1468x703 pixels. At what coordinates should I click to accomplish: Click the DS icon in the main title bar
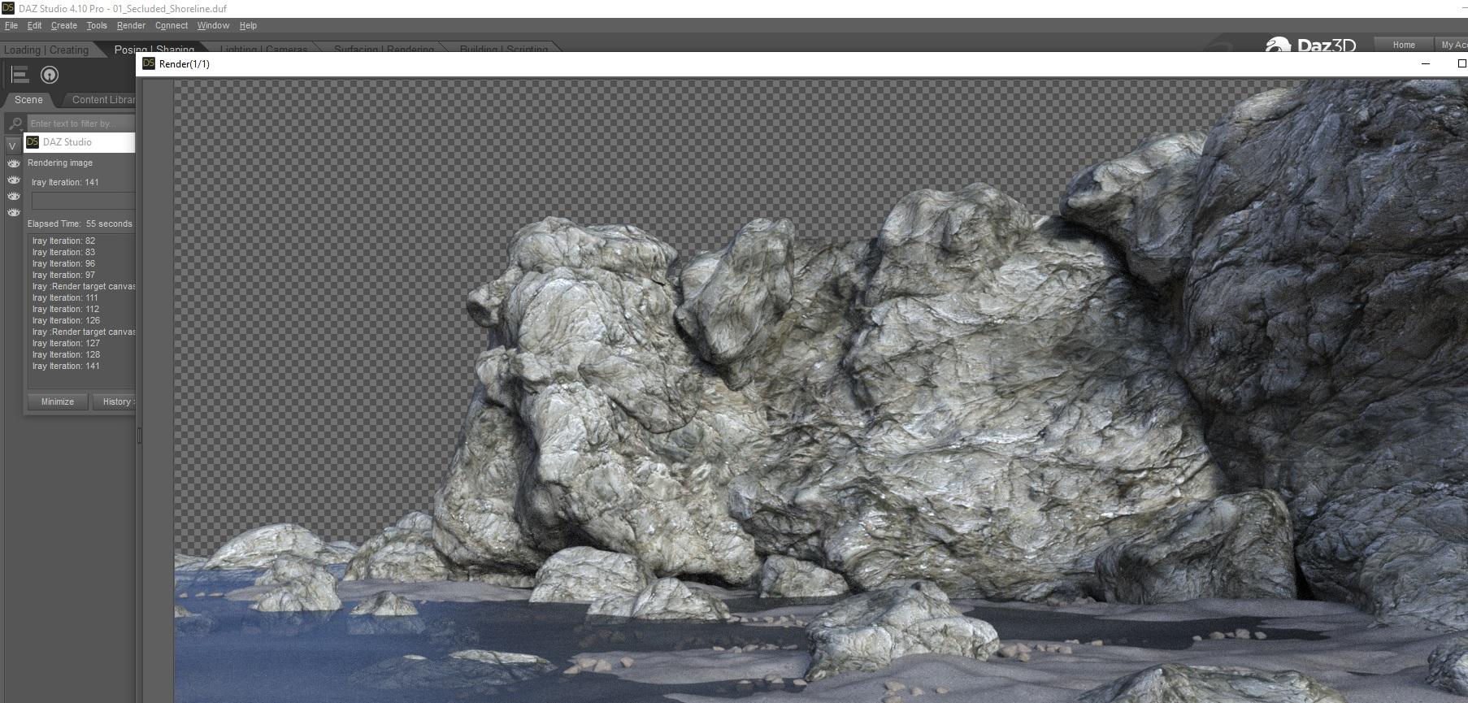pyautogui.click(x=8, y=8)
